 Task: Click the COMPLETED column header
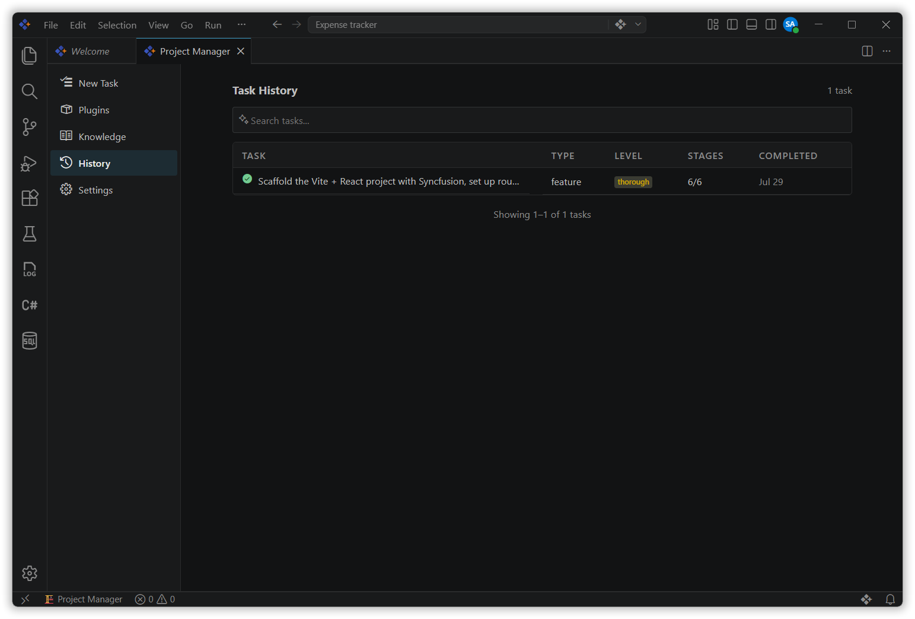[788, 155]
